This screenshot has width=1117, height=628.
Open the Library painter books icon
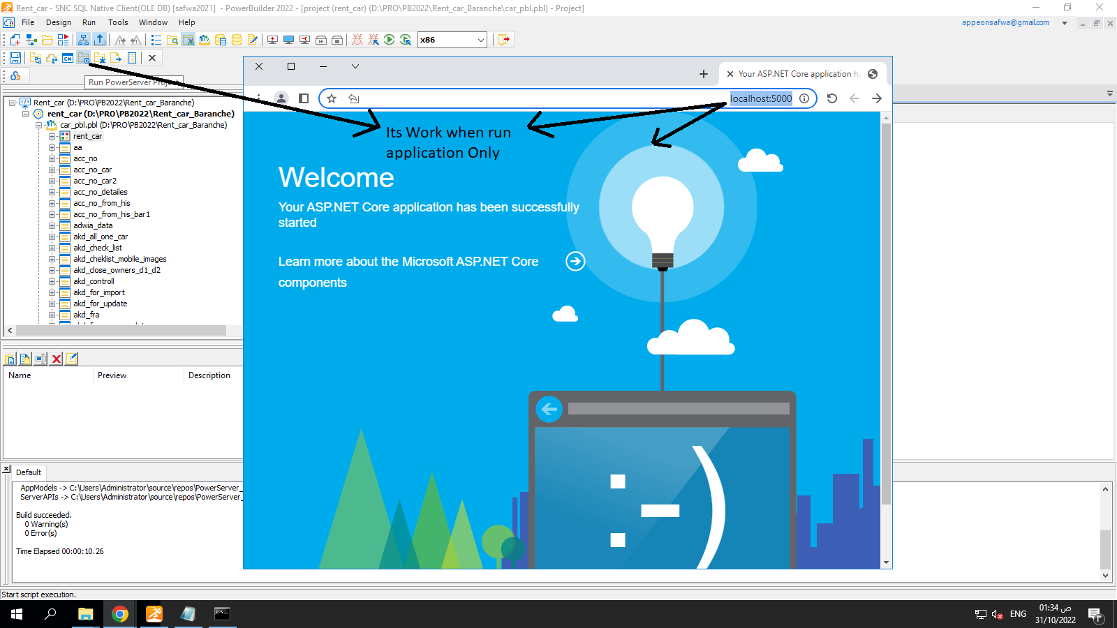click(205, 40)
